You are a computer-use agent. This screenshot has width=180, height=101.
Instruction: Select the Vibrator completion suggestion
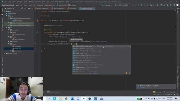(101, 60)
